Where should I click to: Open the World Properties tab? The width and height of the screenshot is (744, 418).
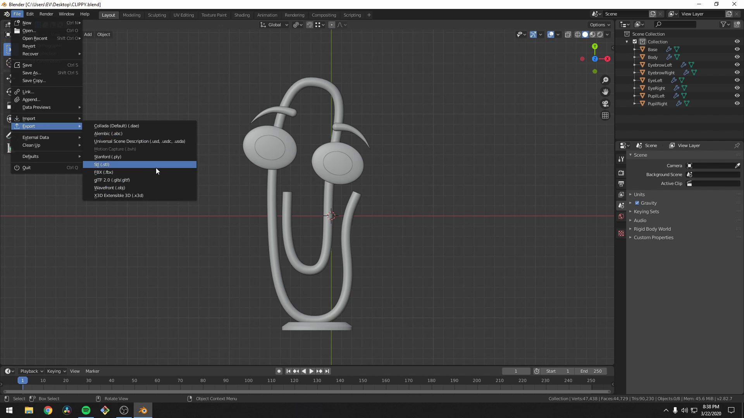pyautogui.click(x=621, y=216)
